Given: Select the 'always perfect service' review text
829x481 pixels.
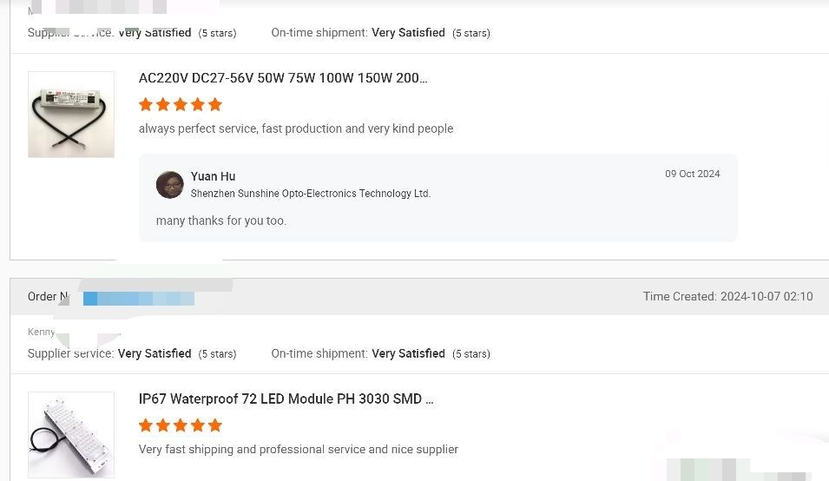Looking at the screenshot, I should point(296,128).
